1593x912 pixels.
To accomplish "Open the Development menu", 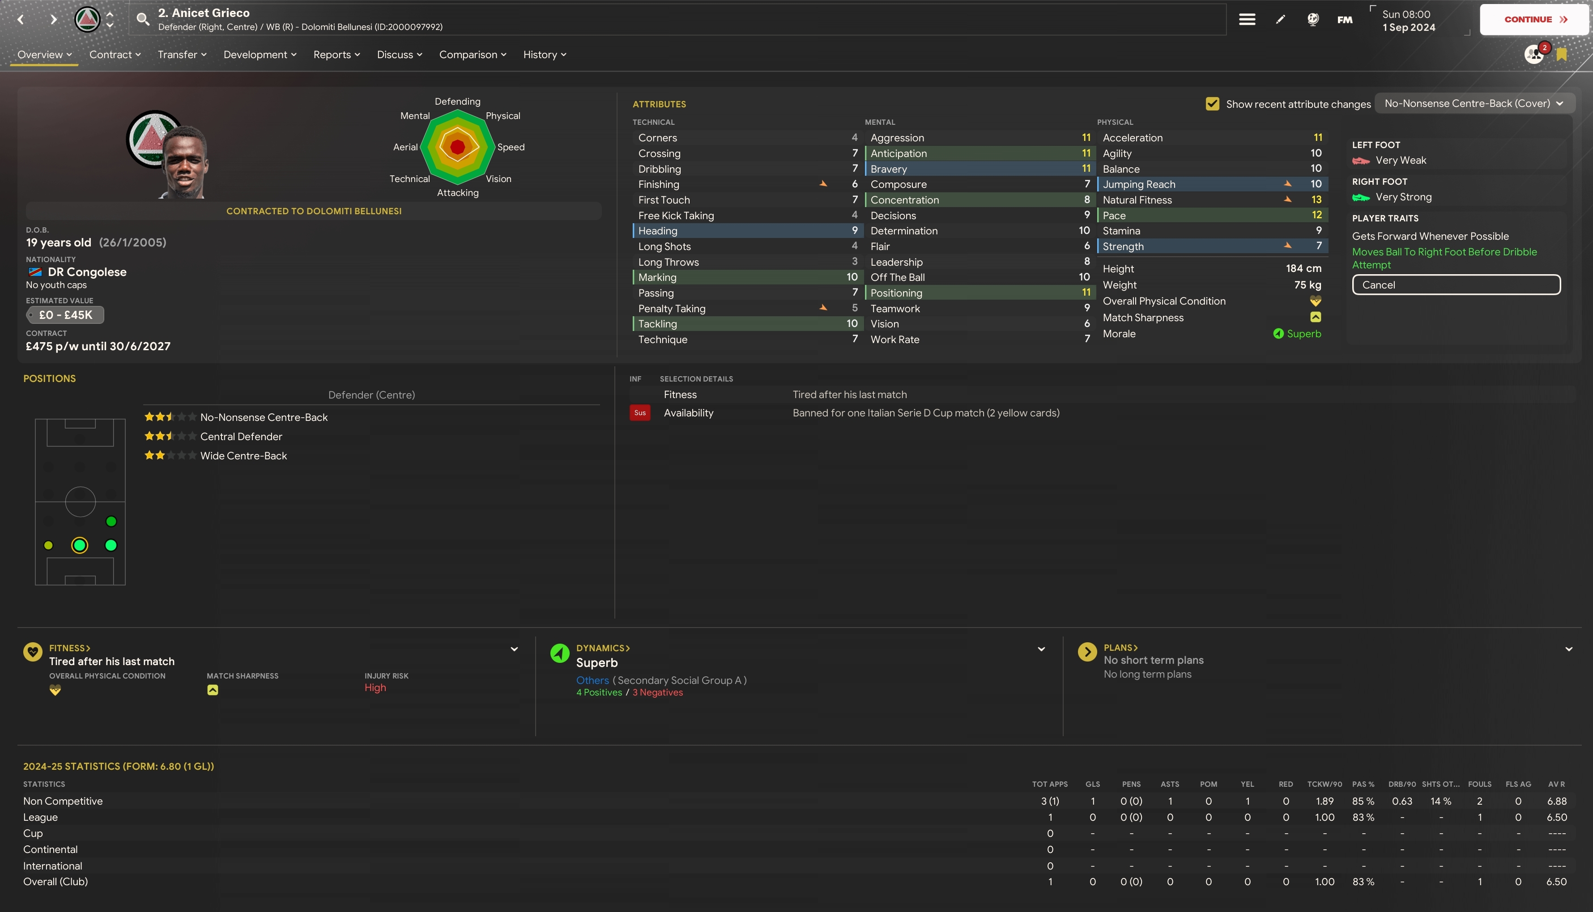I will coord(260,55).
